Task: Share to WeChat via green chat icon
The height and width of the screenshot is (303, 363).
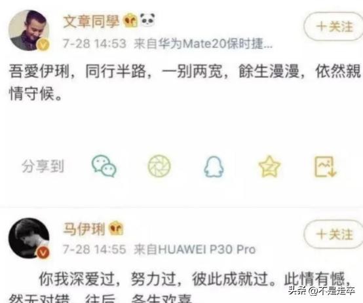Action: (x=104, y=166)
